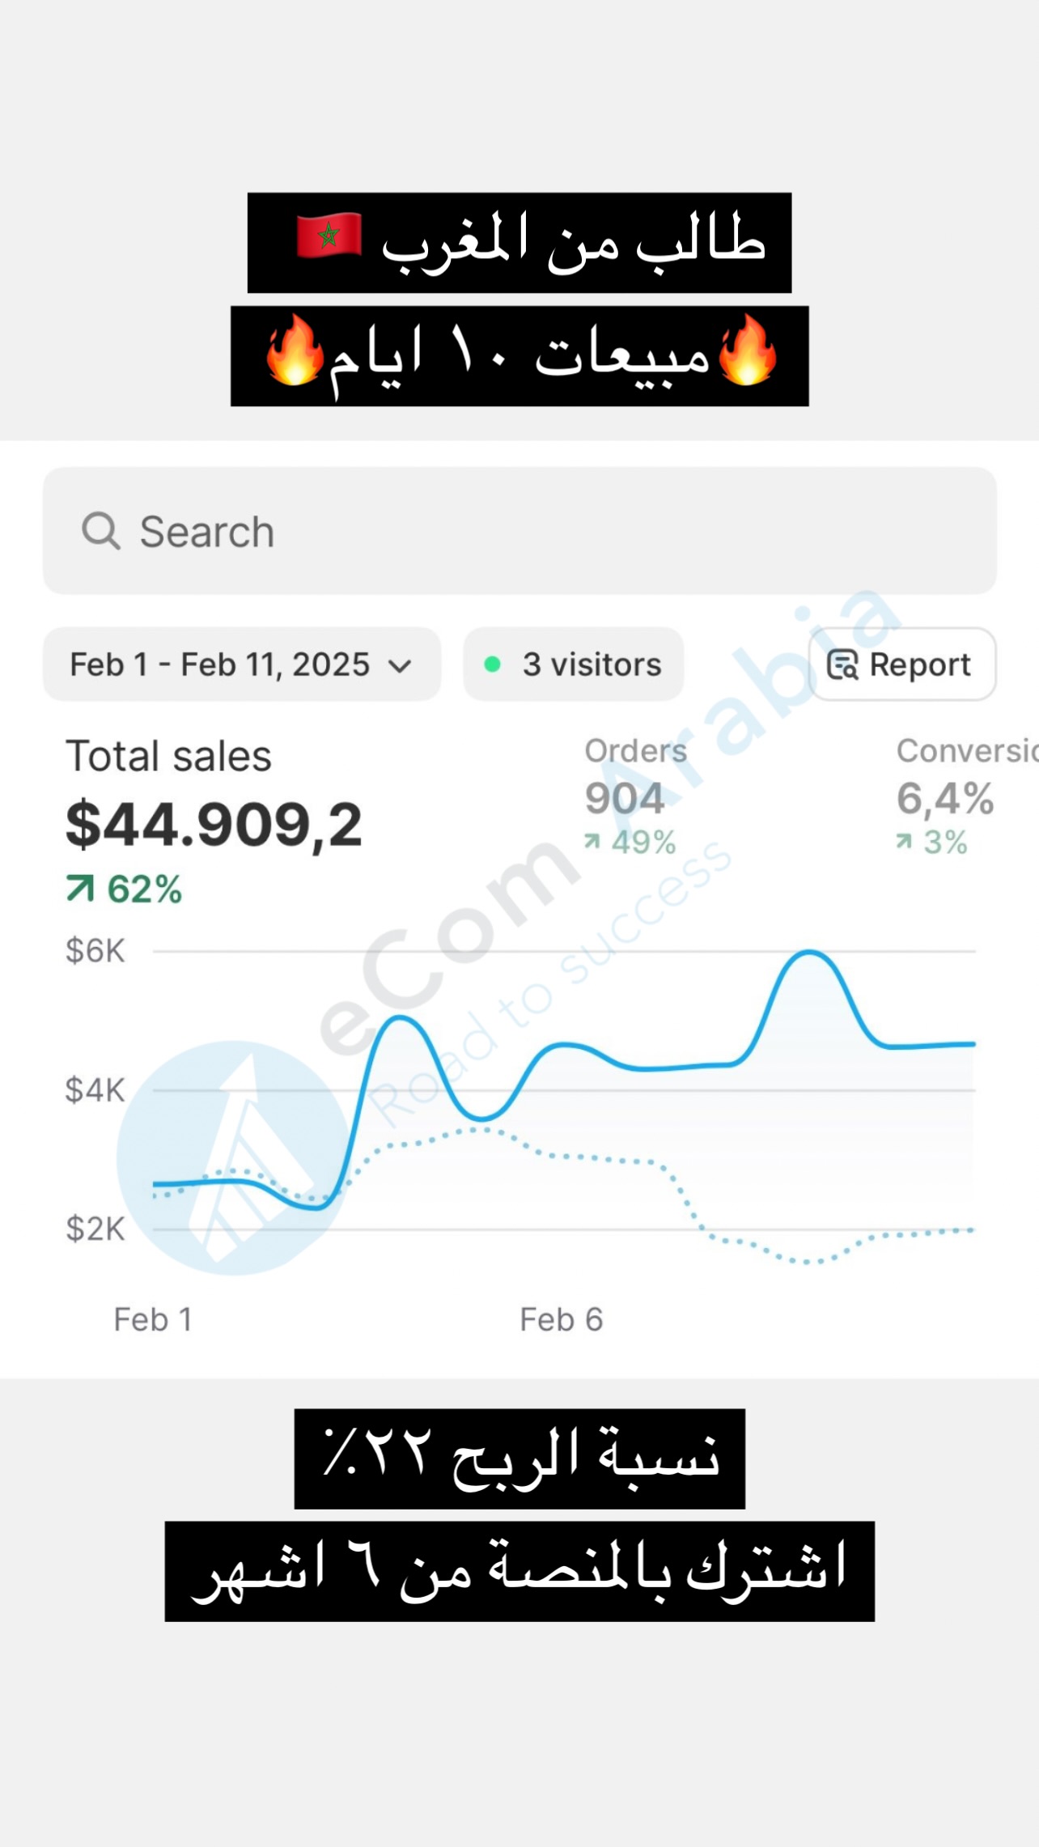This screenshot has height=1847, width=1039.
Task: Select the Total sales metric heading
Action: pos(168,756)
